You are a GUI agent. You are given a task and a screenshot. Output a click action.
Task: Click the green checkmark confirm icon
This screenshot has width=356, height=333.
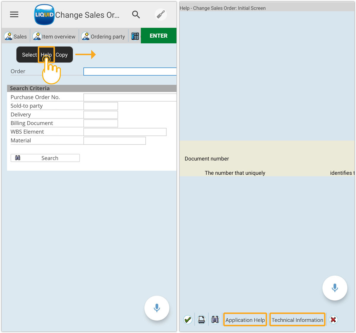pos(188,320)
